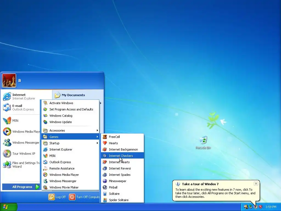Click the tour notification tray icon
Image resolution: width=281 pixels, height=211 pixels.
(x=255, y=207)
